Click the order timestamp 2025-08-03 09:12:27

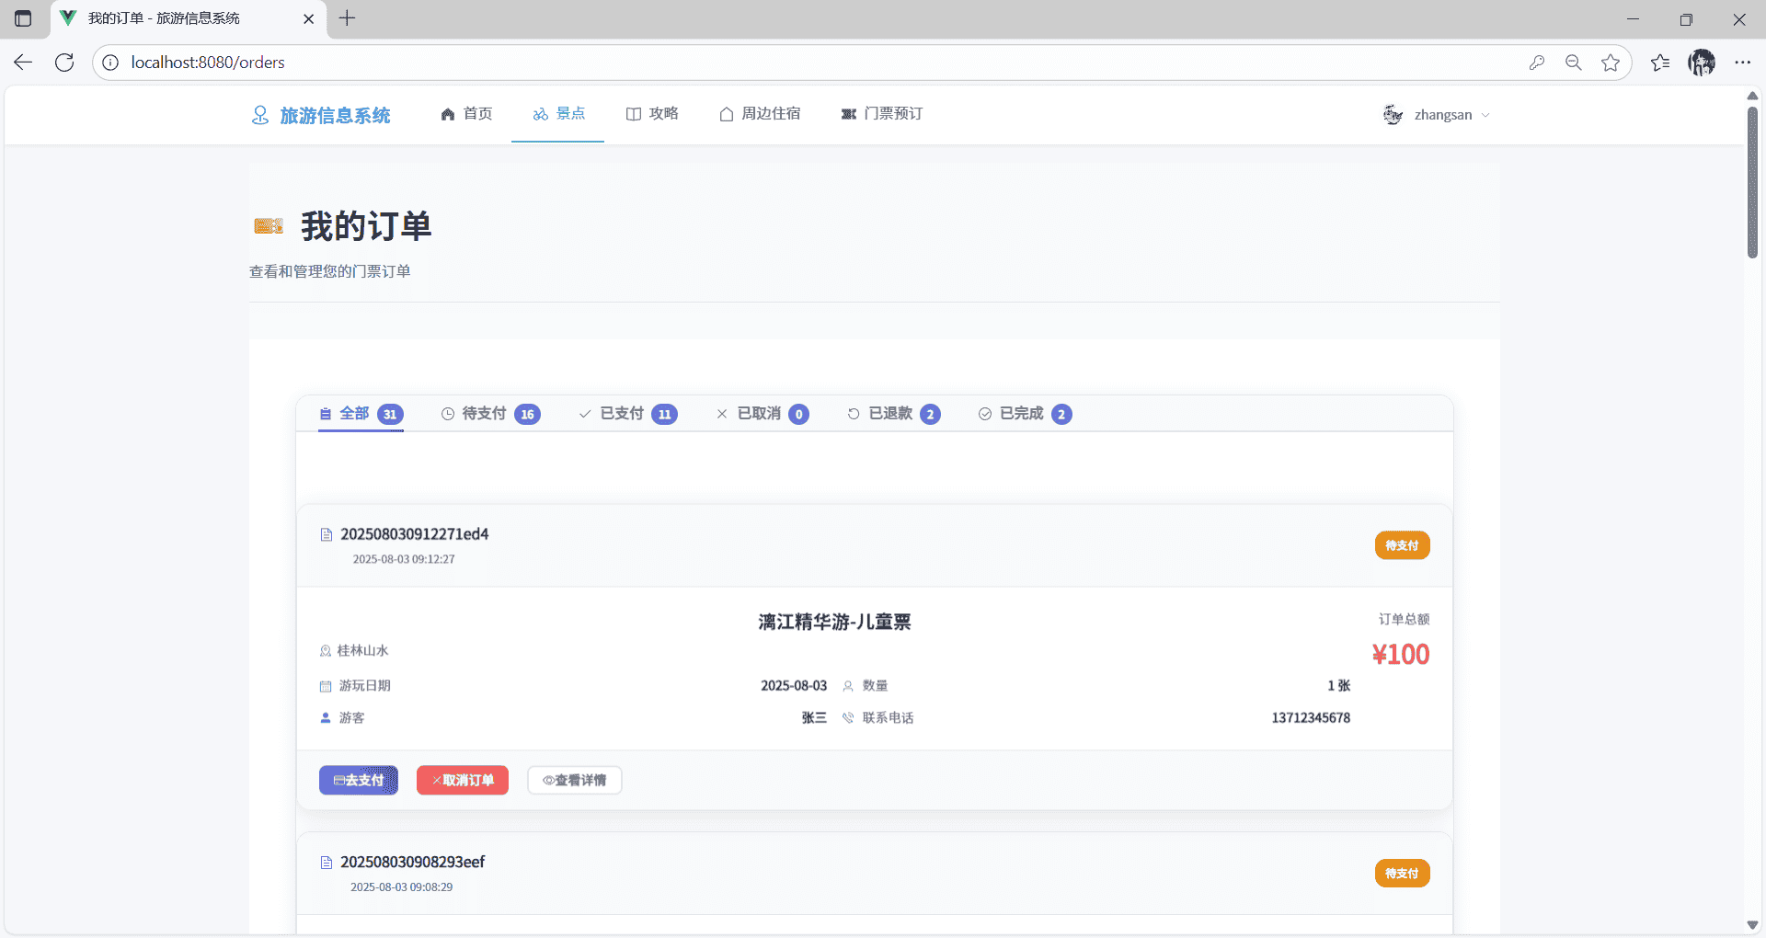pos(404,559)
